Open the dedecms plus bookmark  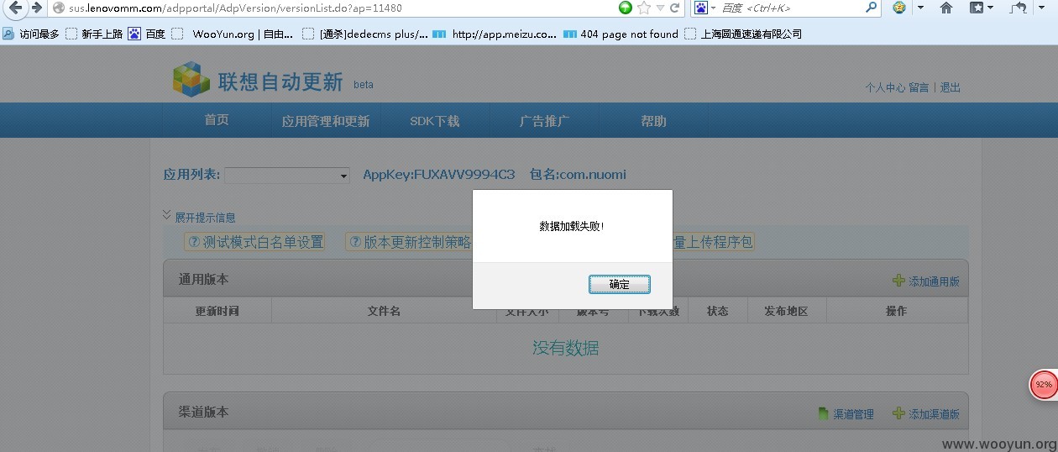tap(365, 34)
